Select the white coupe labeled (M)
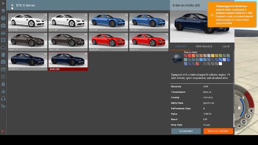 point(68,23)
